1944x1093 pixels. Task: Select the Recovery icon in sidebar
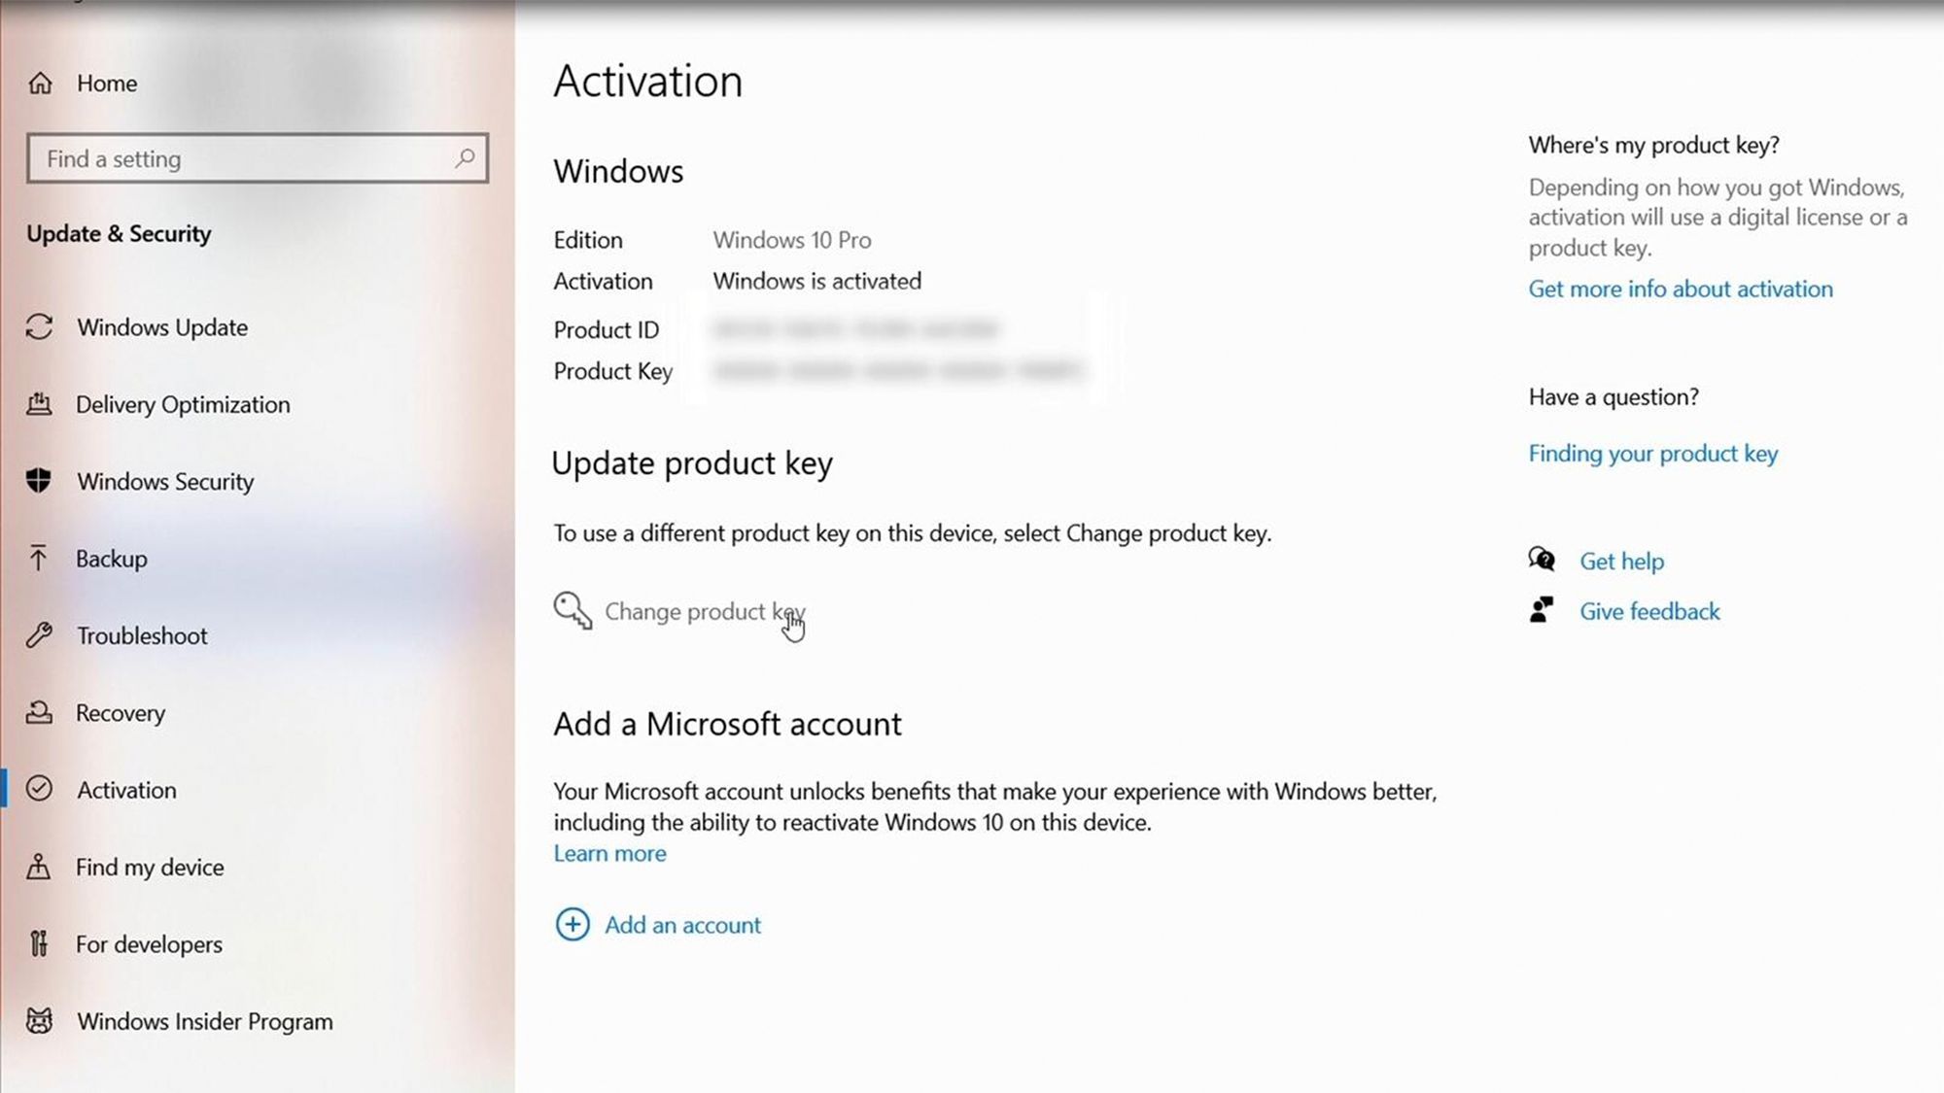39,713
